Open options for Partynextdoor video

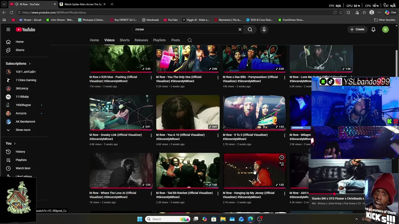[x=284, y=77]
